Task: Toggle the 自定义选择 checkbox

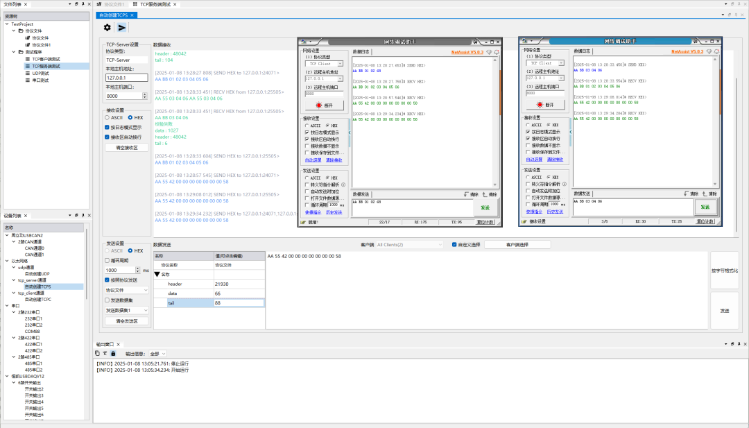Action: (454, 245)
